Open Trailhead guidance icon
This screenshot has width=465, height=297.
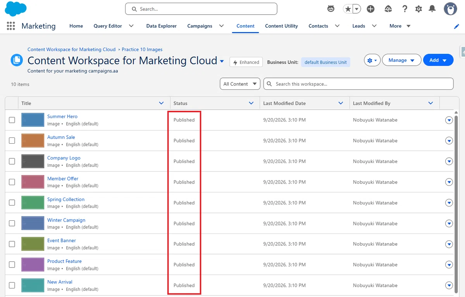(388, 9)
